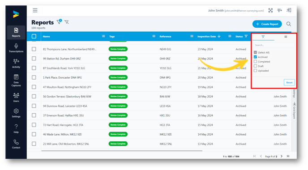Open Users in the sidebar

(16, 98)
